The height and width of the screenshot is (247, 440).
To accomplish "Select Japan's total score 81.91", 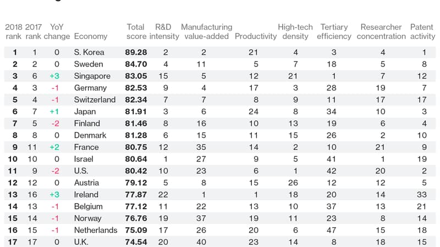I will (x=138, y=111).
